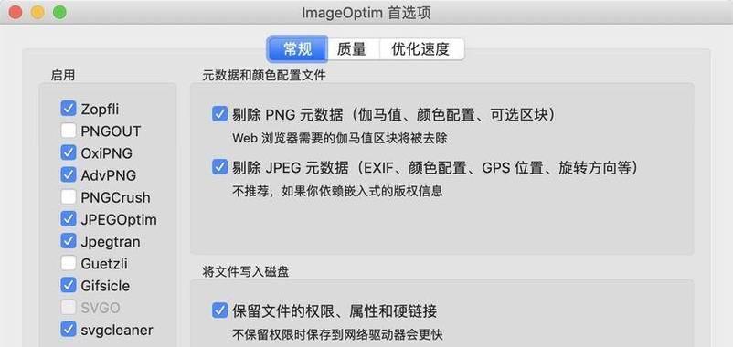Disable the Jpegtran checkbox
Screen dimensions: 733x347
(x=69, y=241)
